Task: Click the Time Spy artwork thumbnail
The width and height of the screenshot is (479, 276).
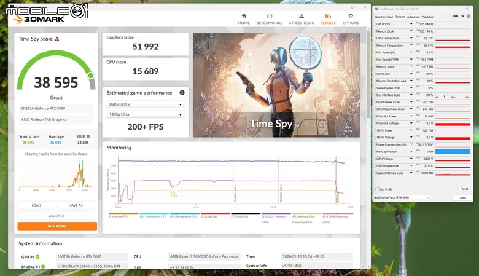Action: click(276, 85)
